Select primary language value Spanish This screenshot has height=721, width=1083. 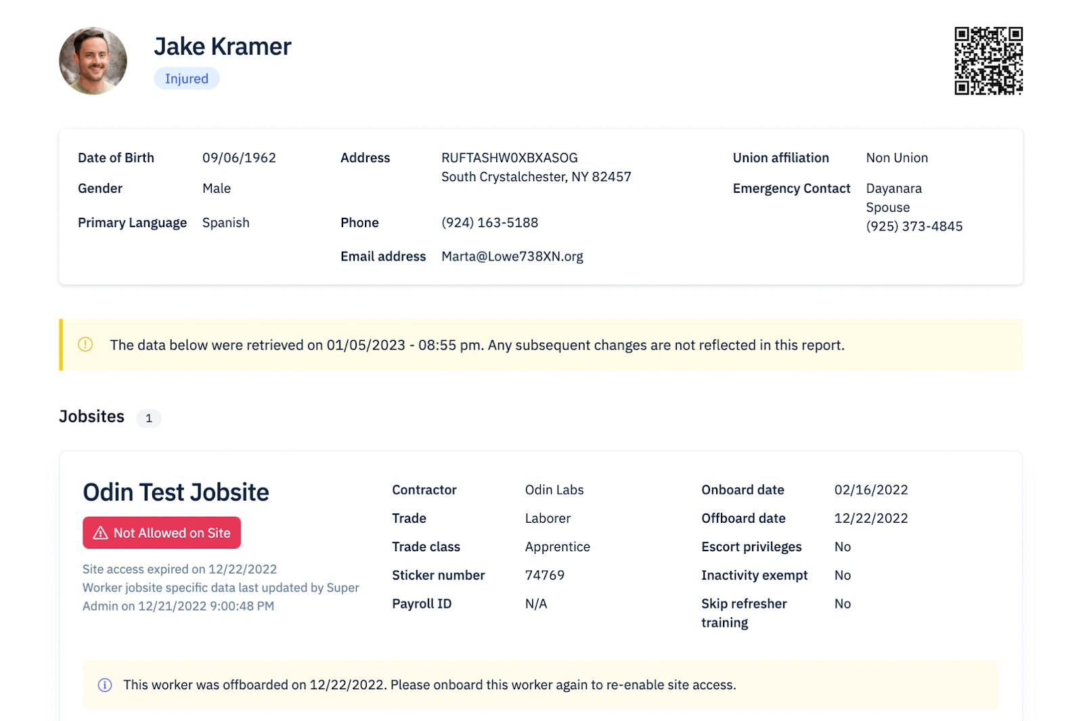coord(226,223)
